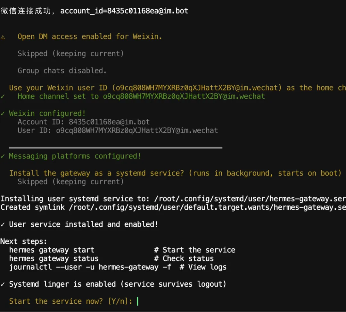This screenshot has width=346, height=312.
Task: Click the gray horizontal divider line
Action: click(x=116, y=148)
